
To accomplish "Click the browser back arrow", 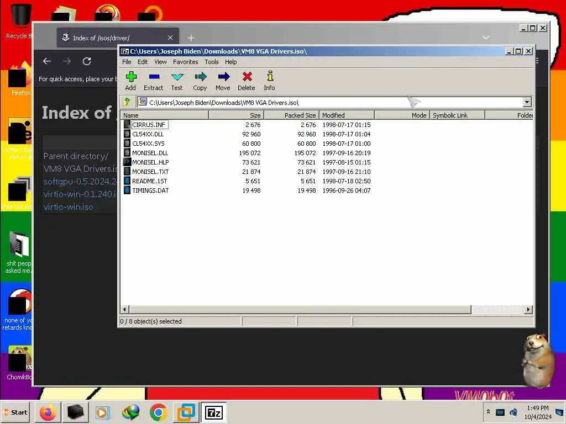I will (48, 61).
